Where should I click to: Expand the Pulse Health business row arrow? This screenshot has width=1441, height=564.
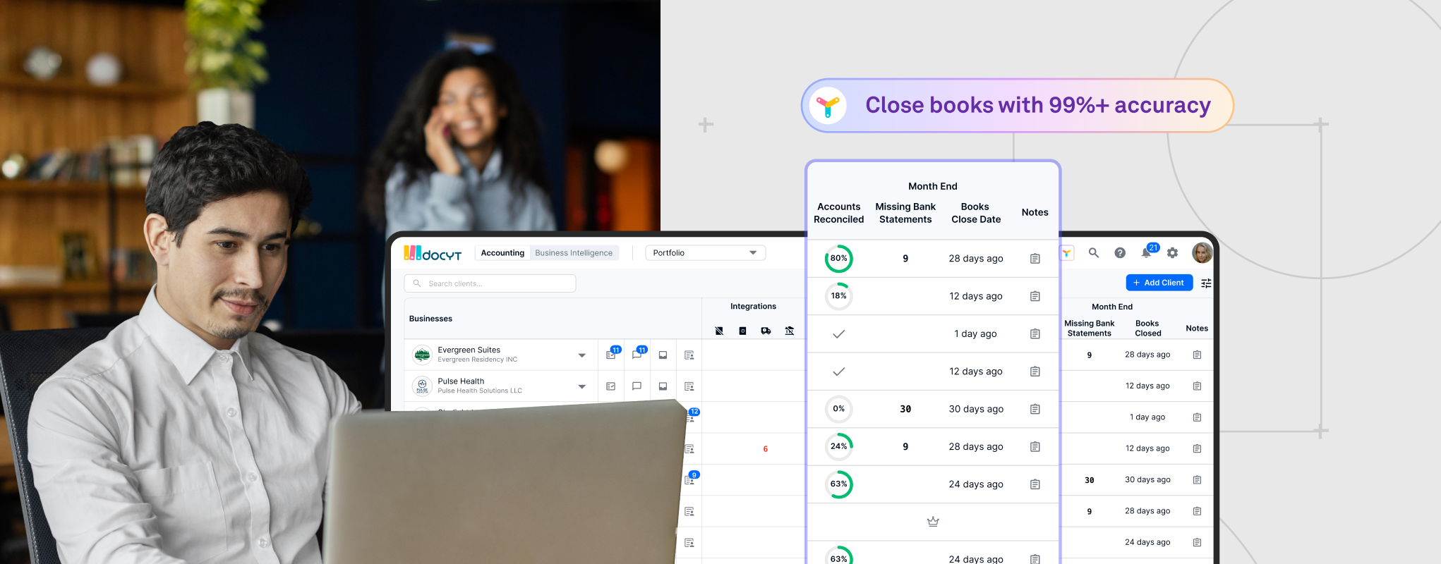pyautogui.click(x=582, y=386)
